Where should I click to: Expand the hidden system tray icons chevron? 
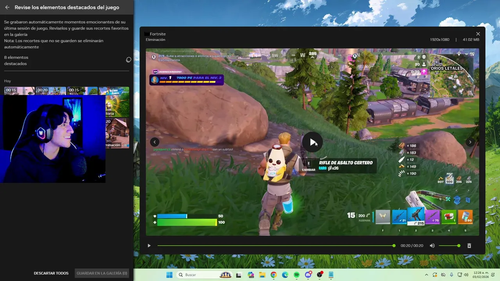426,275
